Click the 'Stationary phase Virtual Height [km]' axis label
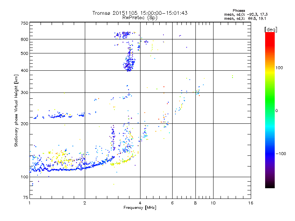This screenshot has height=221, width=295. [16, 110]
